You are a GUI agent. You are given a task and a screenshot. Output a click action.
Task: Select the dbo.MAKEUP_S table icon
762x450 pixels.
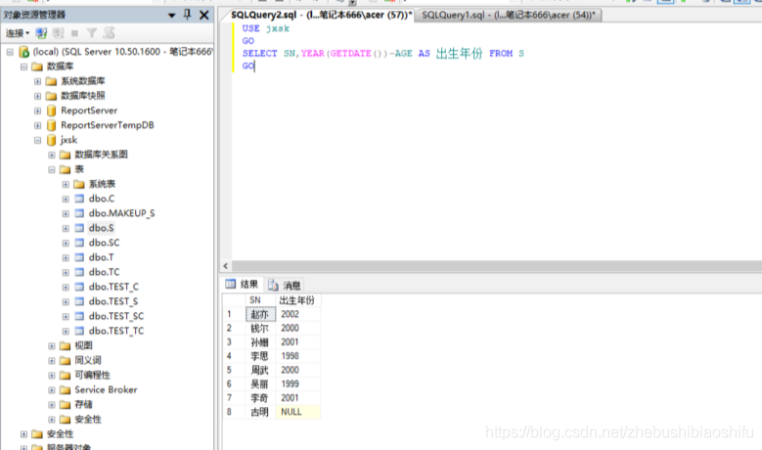tap(79, 213)
